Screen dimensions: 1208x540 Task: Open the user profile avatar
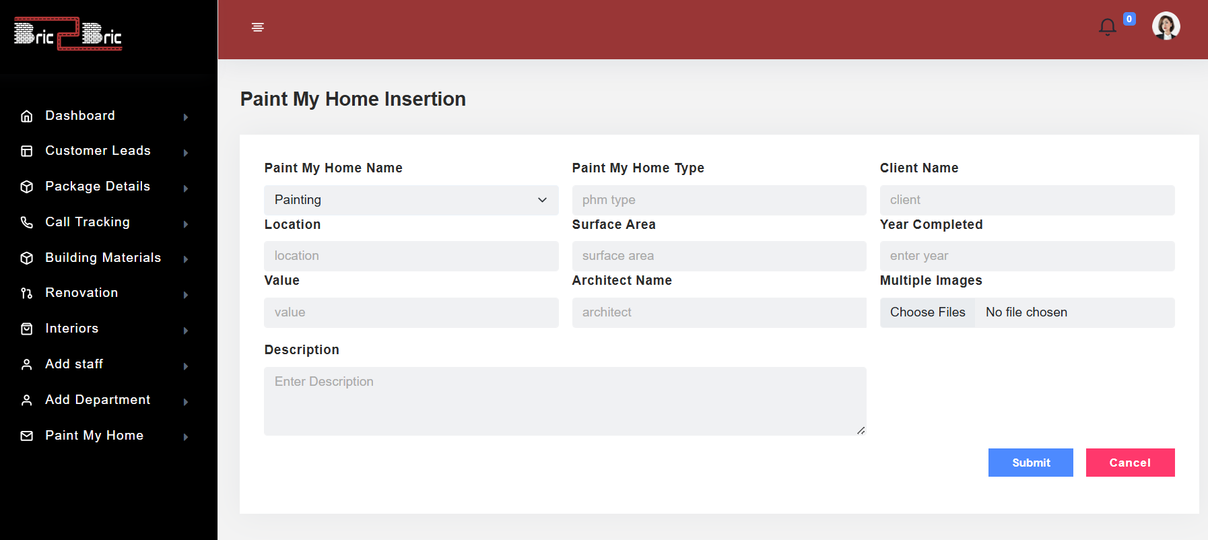1166,26
